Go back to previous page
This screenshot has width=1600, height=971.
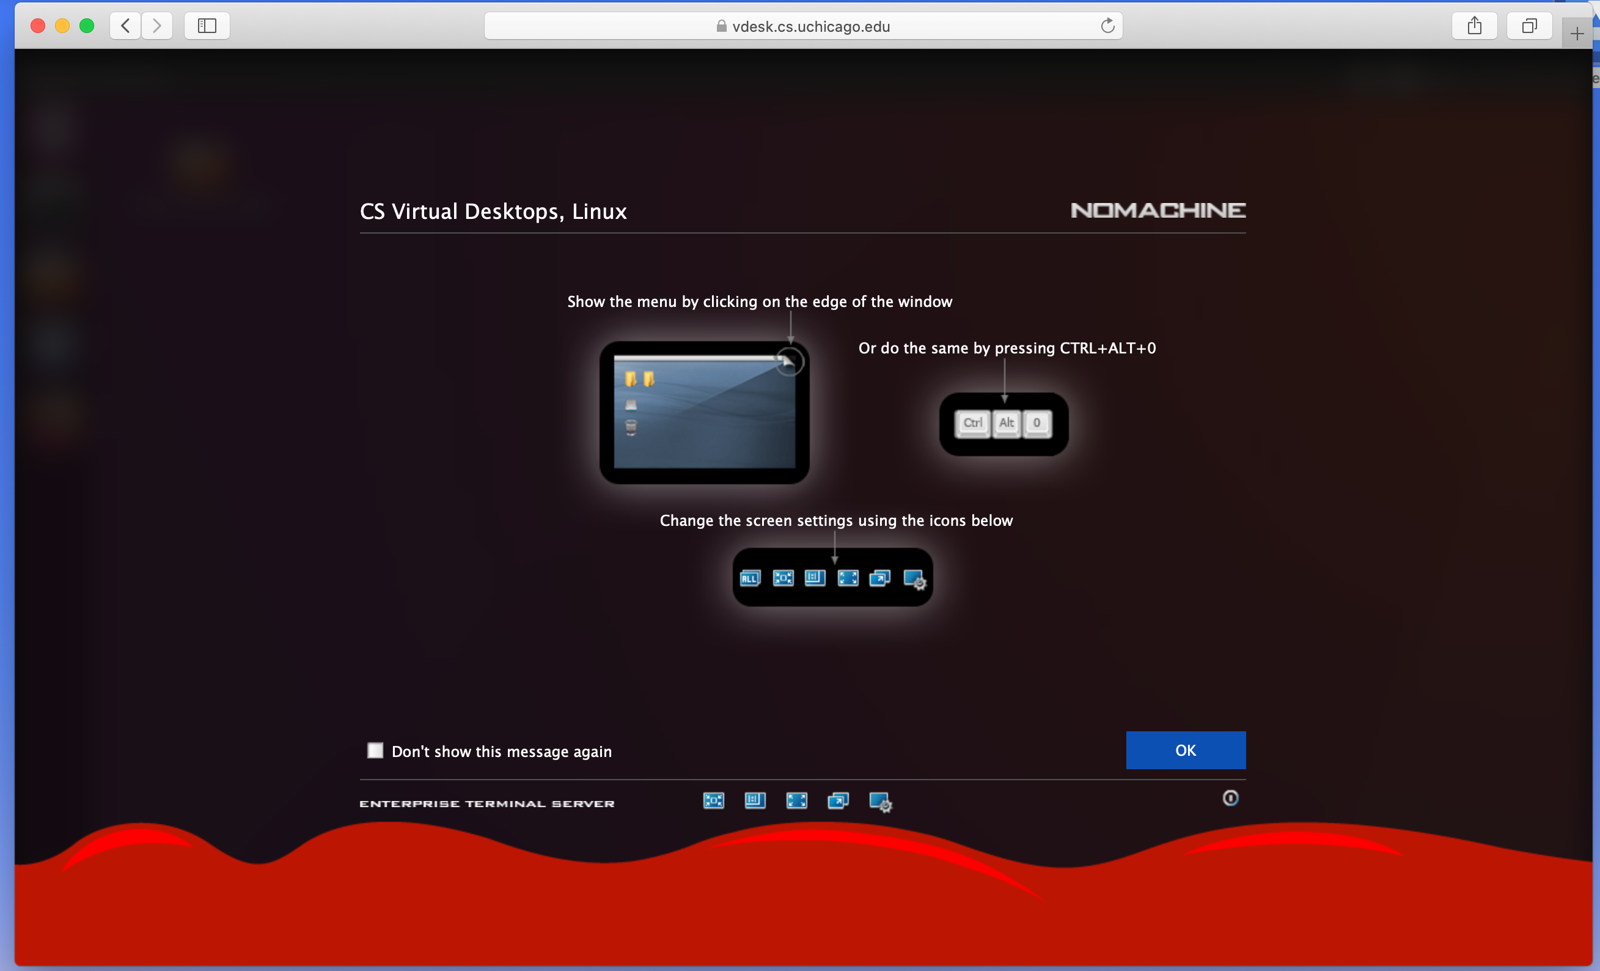125,26
